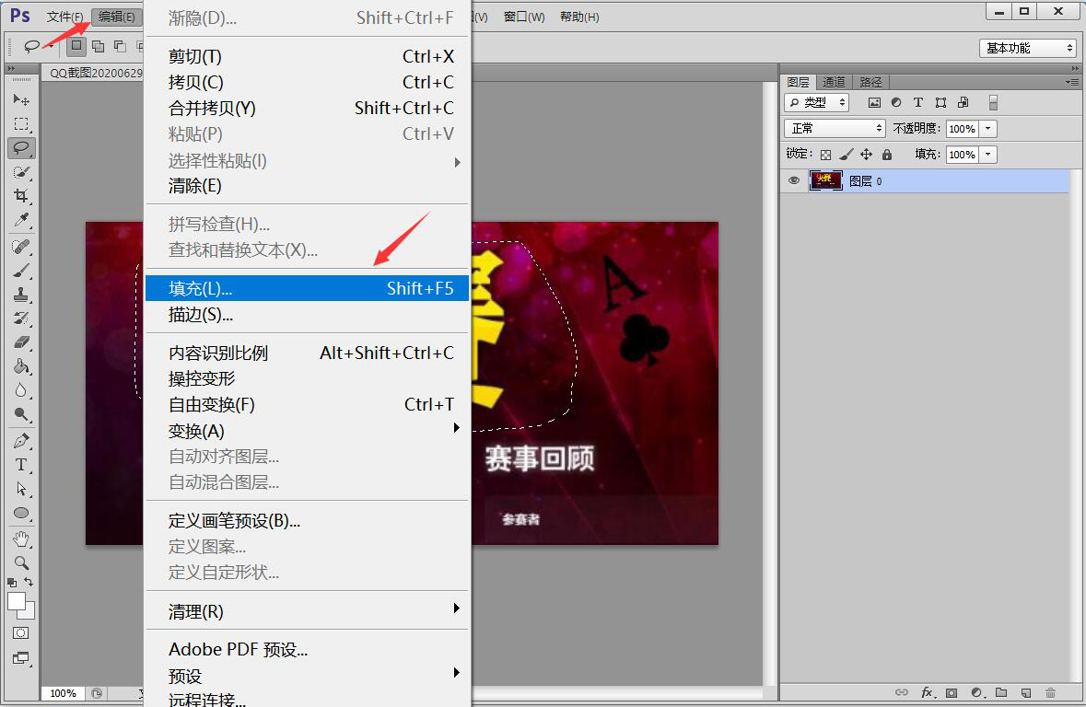Select the Blur tool
1086x707 pixels.
(21, 390)
